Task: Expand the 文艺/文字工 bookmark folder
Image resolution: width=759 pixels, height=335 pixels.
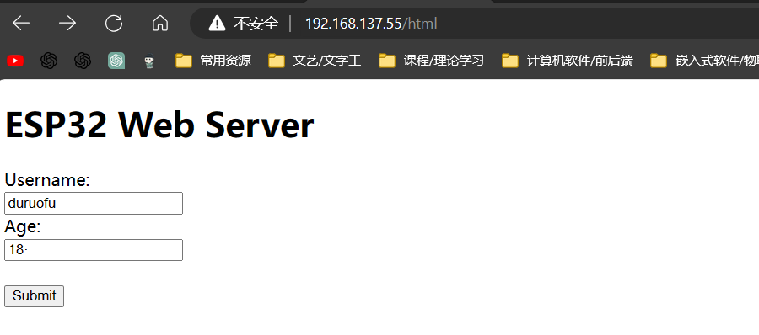Action: click(315, 61)
